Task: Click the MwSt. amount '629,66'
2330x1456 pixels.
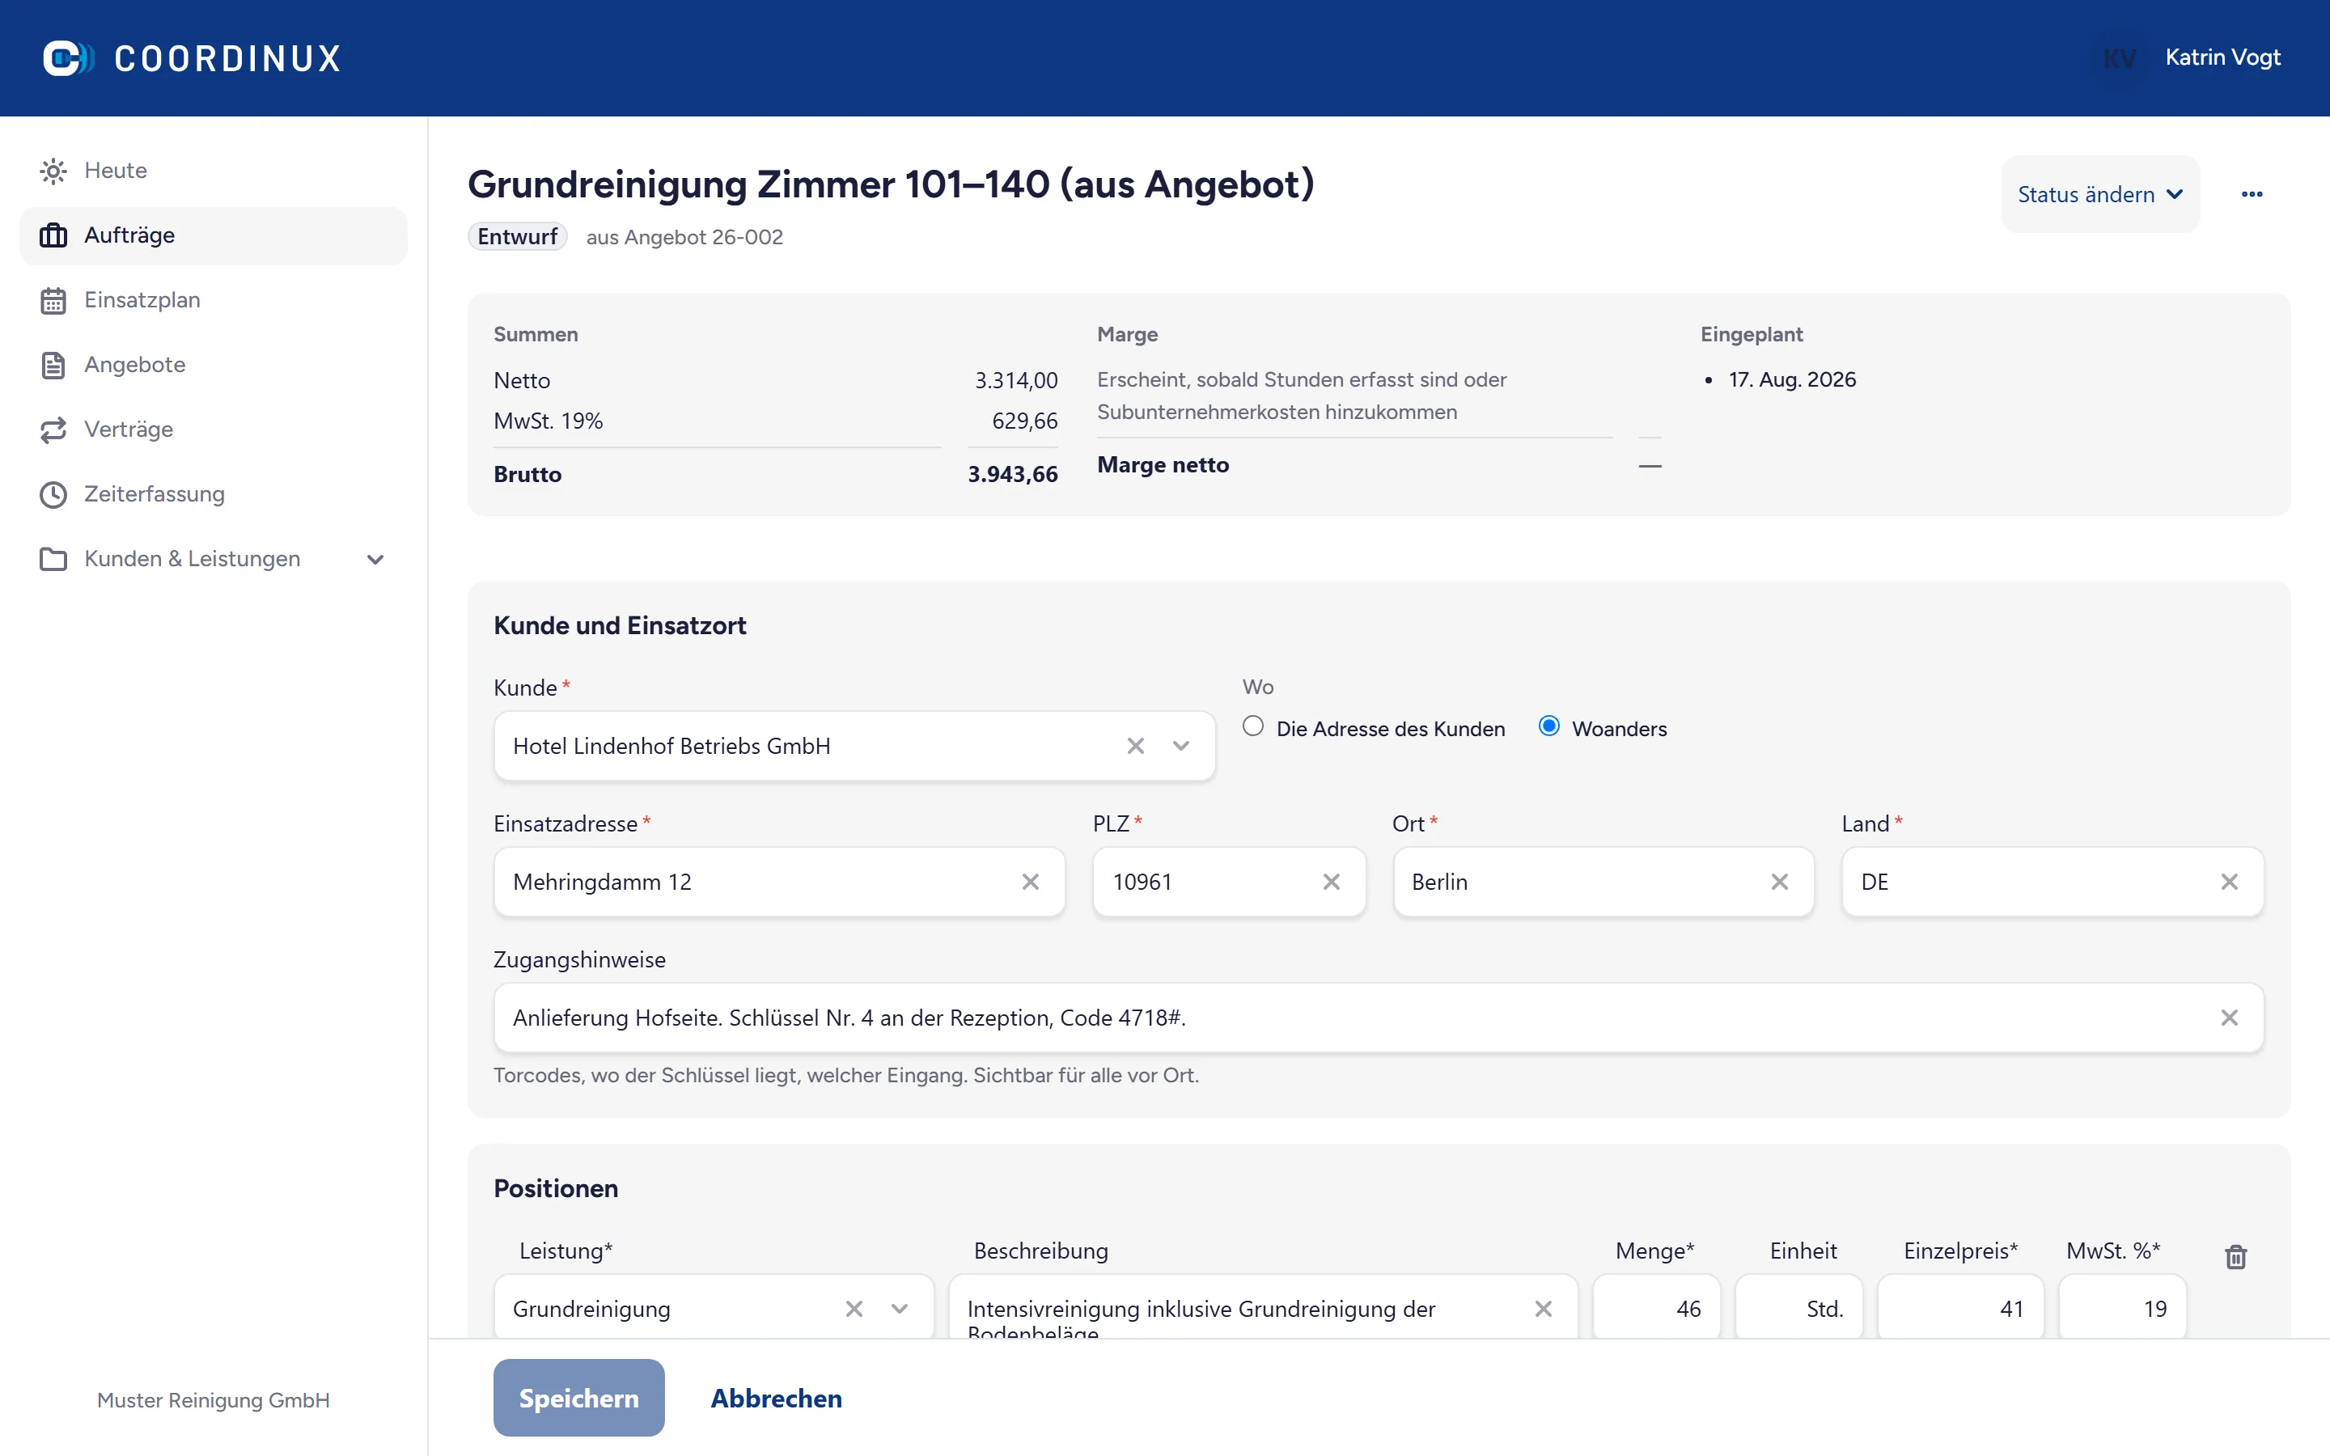Action: (x=1024, y=421)
